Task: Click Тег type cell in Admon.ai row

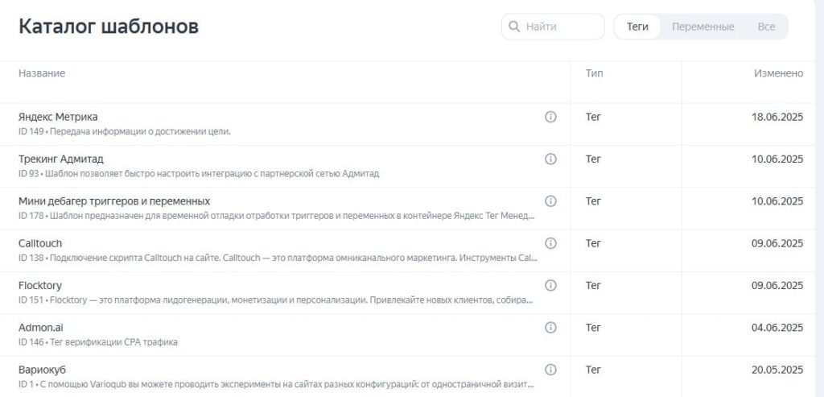Action: pyautogui.click(x=593, y=328)
